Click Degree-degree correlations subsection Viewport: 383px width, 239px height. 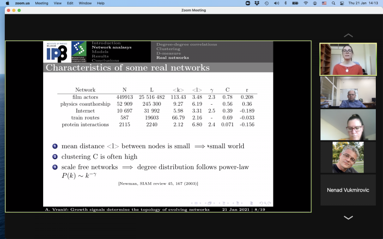(187, 44)
